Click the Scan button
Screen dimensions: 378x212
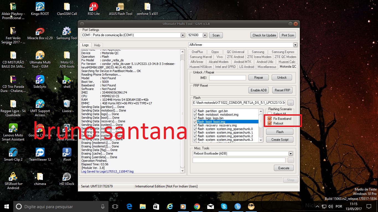click(x=216, y=35)
